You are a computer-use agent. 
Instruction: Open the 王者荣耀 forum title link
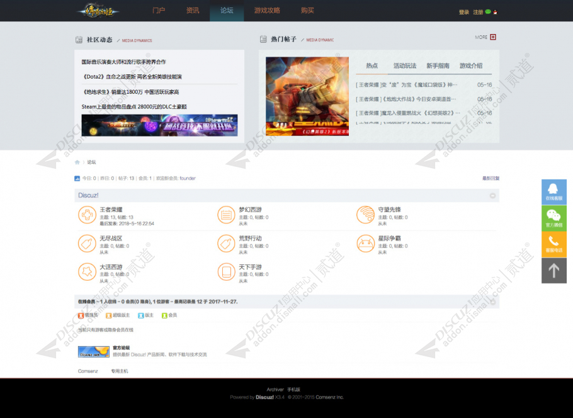pyautogui.click(x=111, y=210)
